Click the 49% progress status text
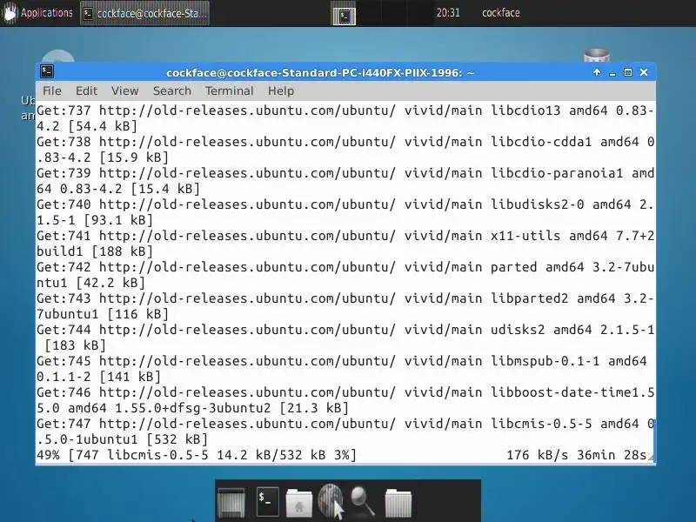 (x=197, y=455)
